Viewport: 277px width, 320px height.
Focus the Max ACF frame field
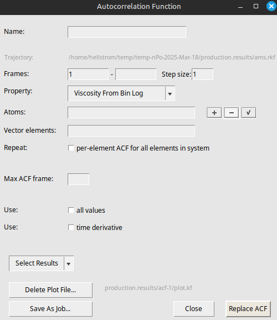[78, 179]
